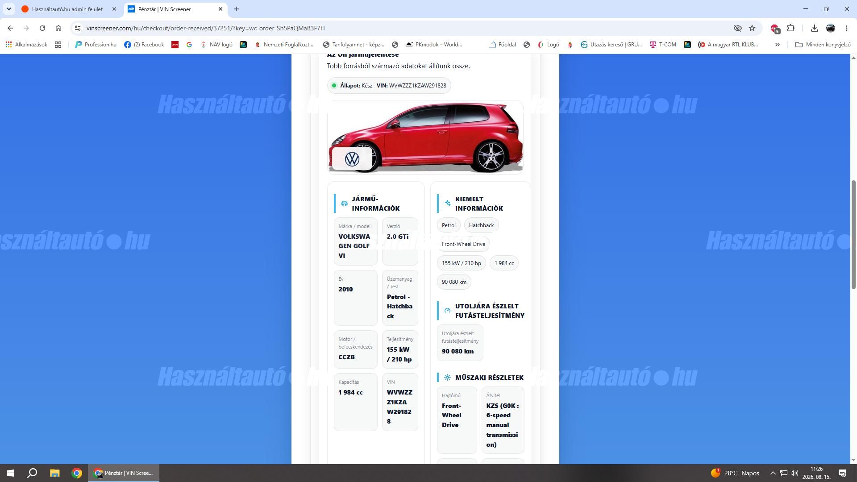The width and height of the screenshot is (857, 482).
Task: Open the Minden könyvjelző folder
Action: [823, 45]
